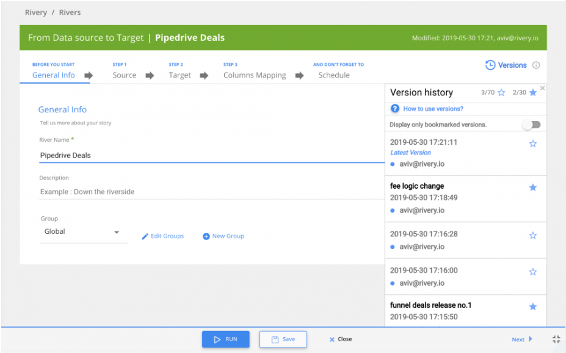Save the river
Screen dimensions: 566x353
point(283,340)
